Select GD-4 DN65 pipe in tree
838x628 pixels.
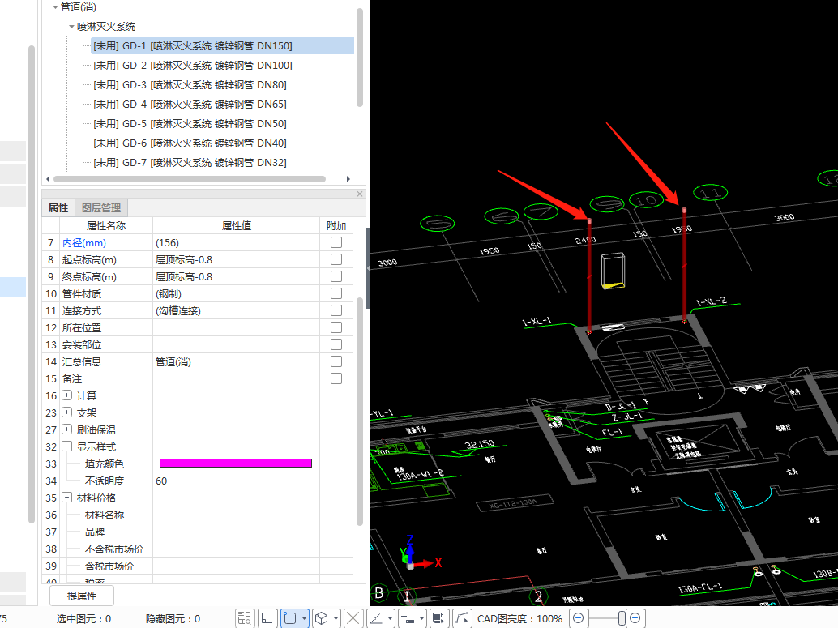coord(190,105)
